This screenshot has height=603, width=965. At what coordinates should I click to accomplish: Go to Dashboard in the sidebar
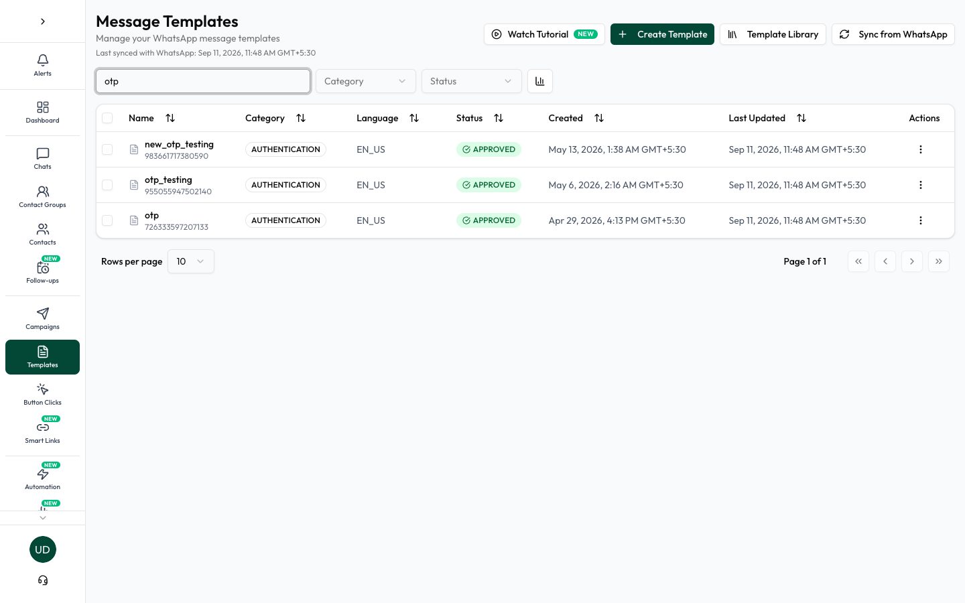tap(42, 113)
